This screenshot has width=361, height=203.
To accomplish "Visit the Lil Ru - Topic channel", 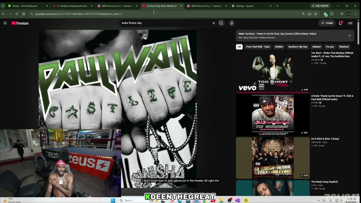I will tap(317, 185).
